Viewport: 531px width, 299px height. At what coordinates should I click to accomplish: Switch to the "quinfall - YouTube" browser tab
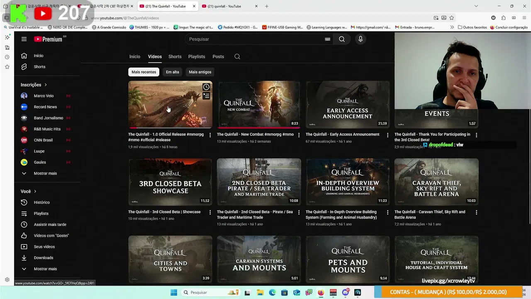pos(229,6)
